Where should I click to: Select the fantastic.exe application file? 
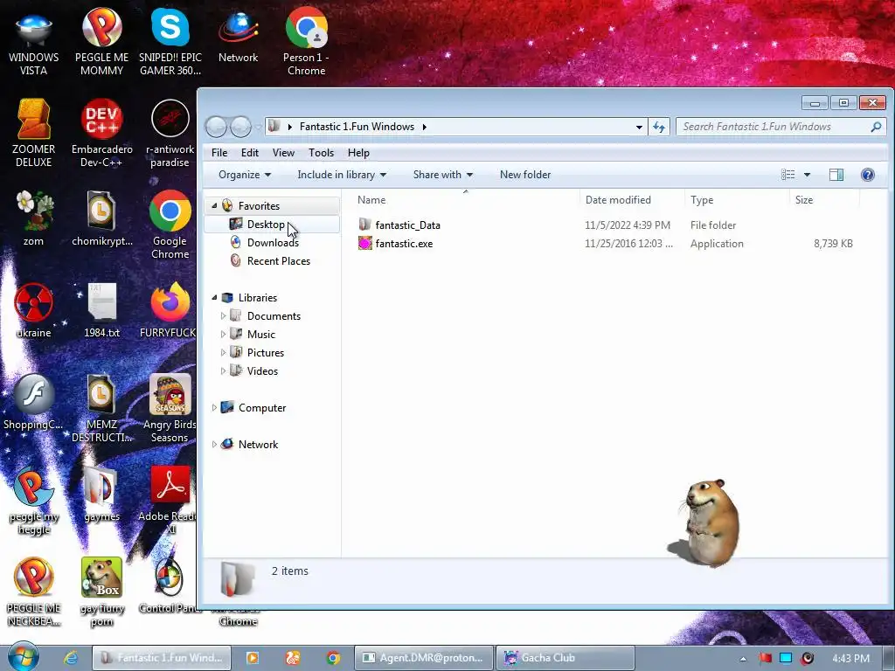point(403,244)
